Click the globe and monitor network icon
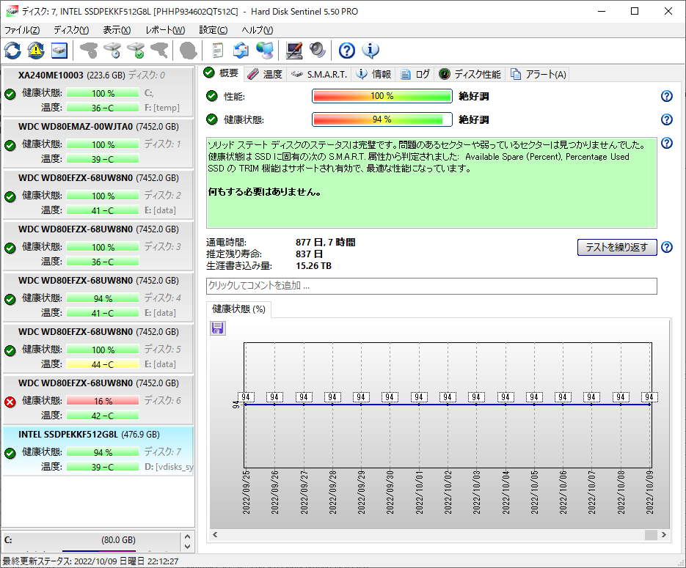 [x=265, y=51]
